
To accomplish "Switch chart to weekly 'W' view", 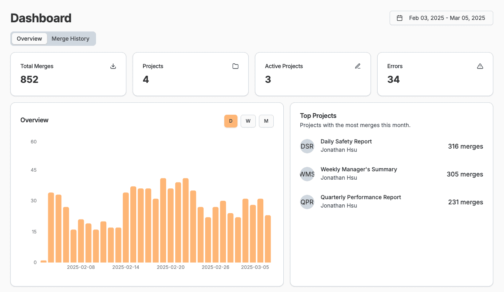I will (248, 121).
